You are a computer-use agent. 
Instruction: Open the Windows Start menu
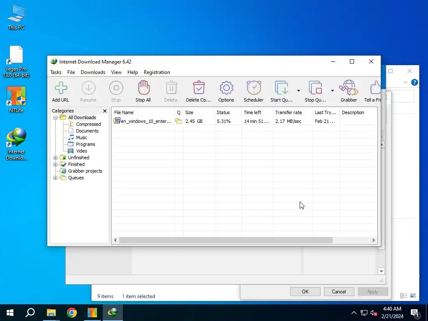(10, 313)
